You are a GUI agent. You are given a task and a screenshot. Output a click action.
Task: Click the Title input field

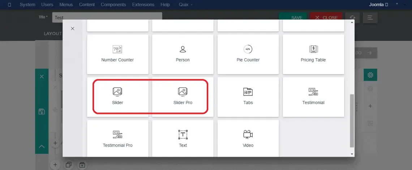coord(107,17)
